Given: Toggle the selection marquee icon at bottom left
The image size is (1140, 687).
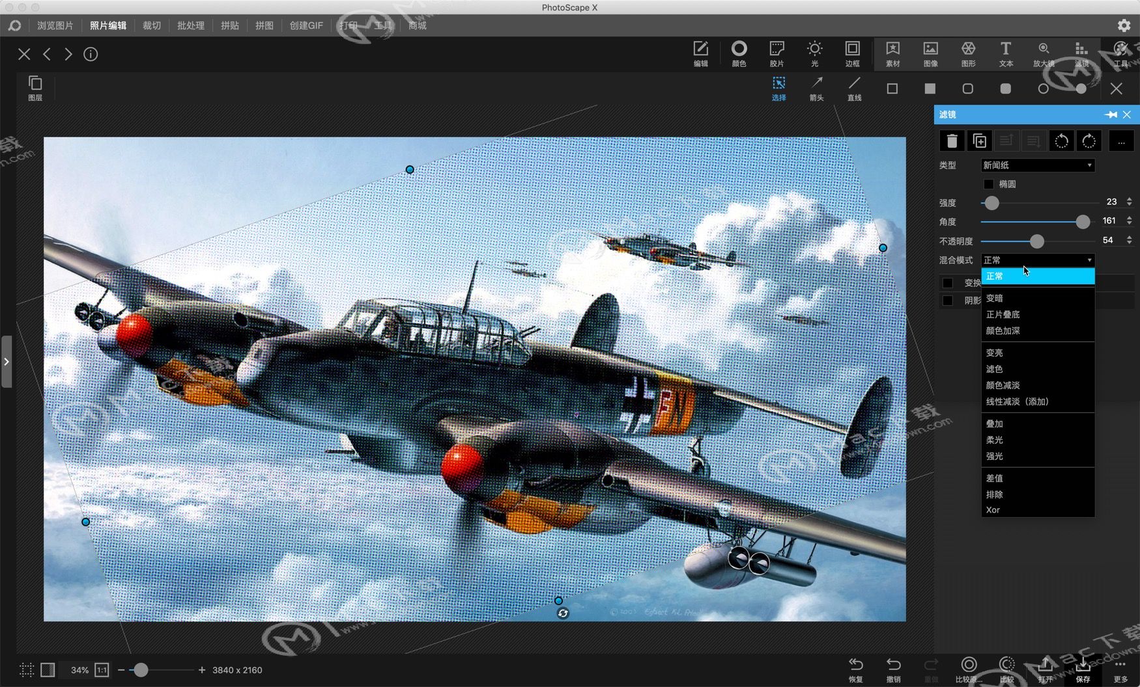Looking at the screenshot, I should click(x=27, y=670).
